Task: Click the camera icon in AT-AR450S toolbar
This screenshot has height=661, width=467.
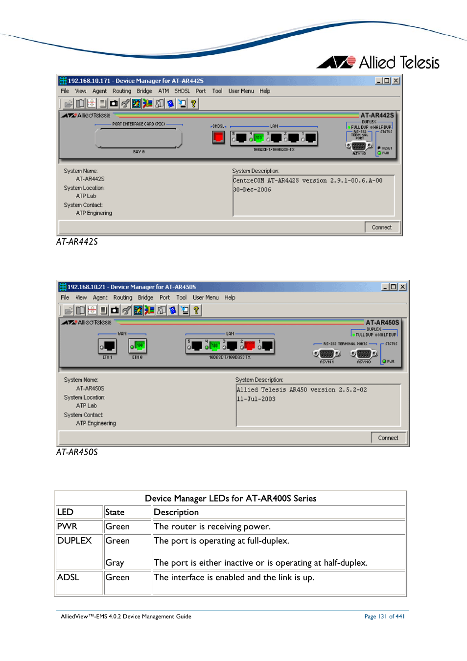Action: (115, 310)
